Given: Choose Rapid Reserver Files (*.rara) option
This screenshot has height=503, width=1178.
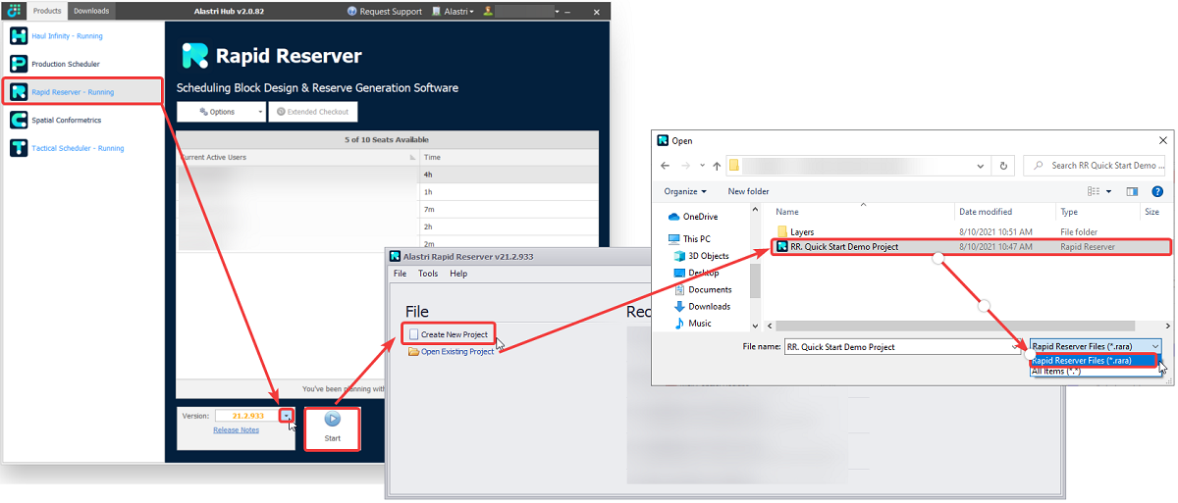Looking at the screenshot, I should coord(1095,360).
